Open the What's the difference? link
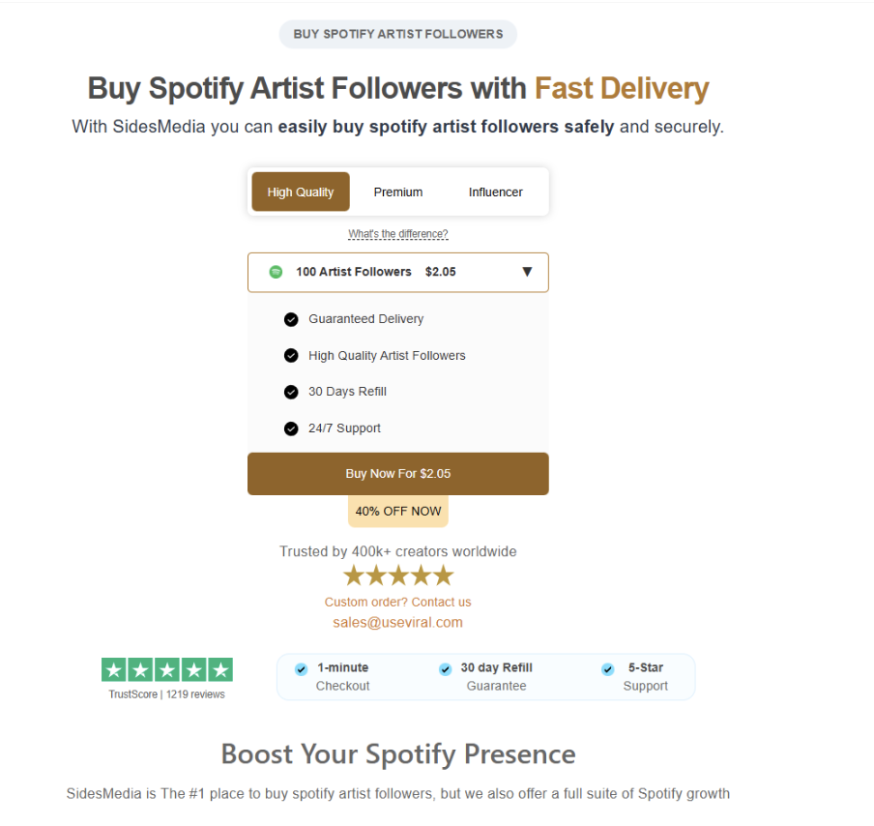 pos(398,234)
